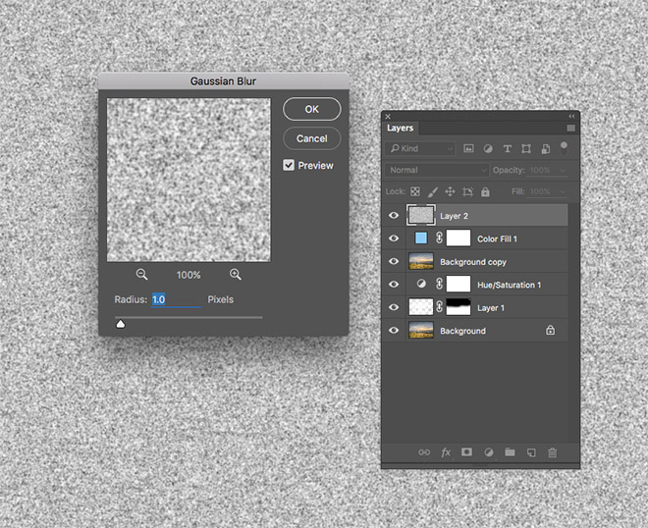Delete layer using the trash icon
Screen dimensions: 648x528
[x=552, y=452]
